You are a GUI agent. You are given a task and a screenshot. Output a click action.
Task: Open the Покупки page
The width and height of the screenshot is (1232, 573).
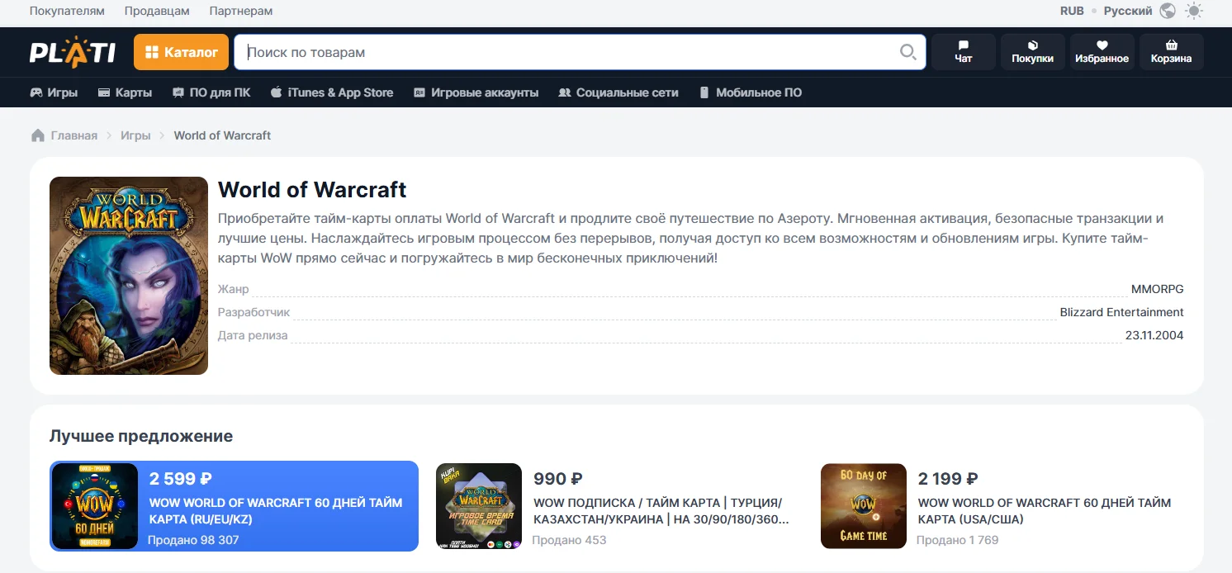(x=1032, y=51)
